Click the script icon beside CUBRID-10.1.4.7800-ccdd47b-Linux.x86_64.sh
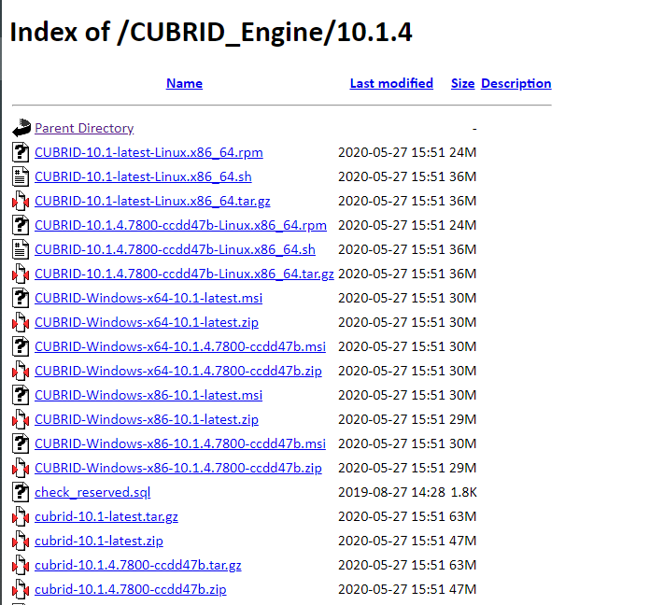This screenshot has width=664, height=605. pos(21,249)
